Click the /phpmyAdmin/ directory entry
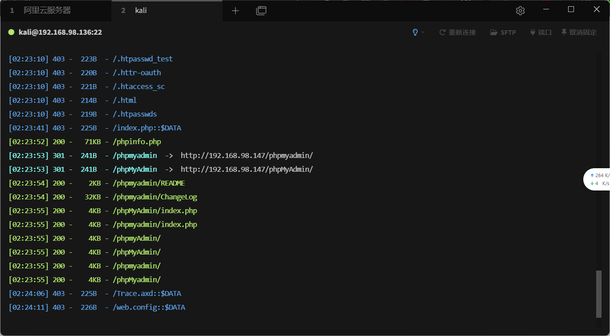610x336 pixels. point(137,239)
